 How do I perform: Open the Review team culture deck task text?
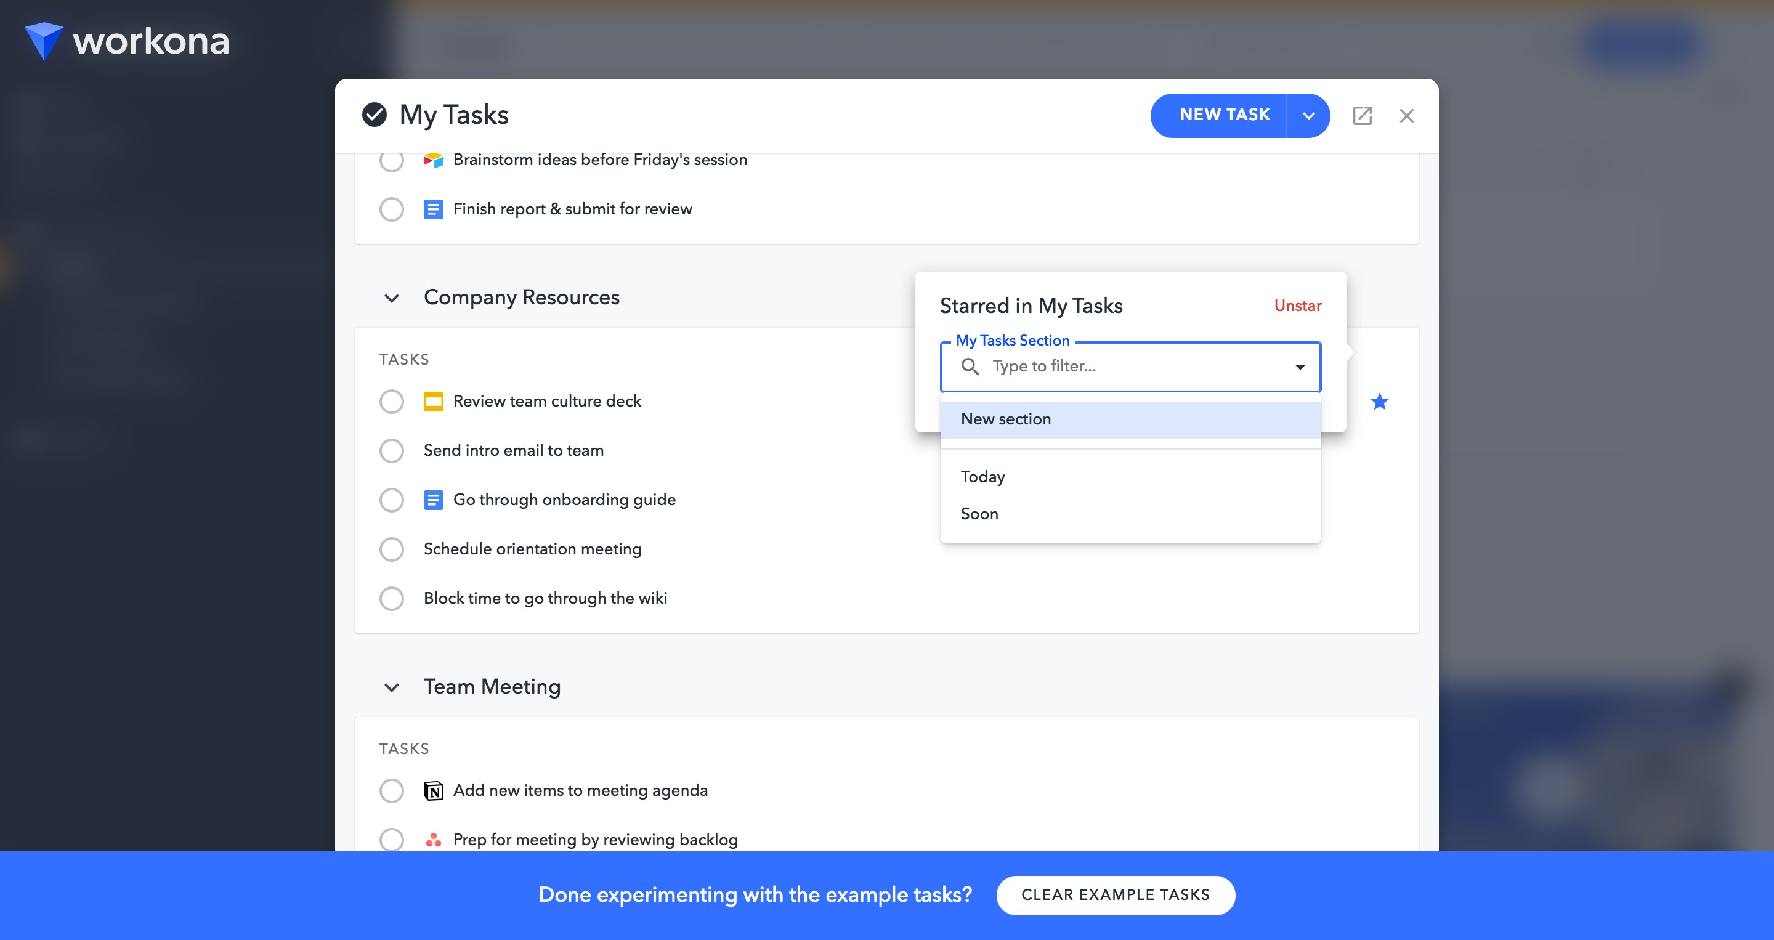click(547, 402)
